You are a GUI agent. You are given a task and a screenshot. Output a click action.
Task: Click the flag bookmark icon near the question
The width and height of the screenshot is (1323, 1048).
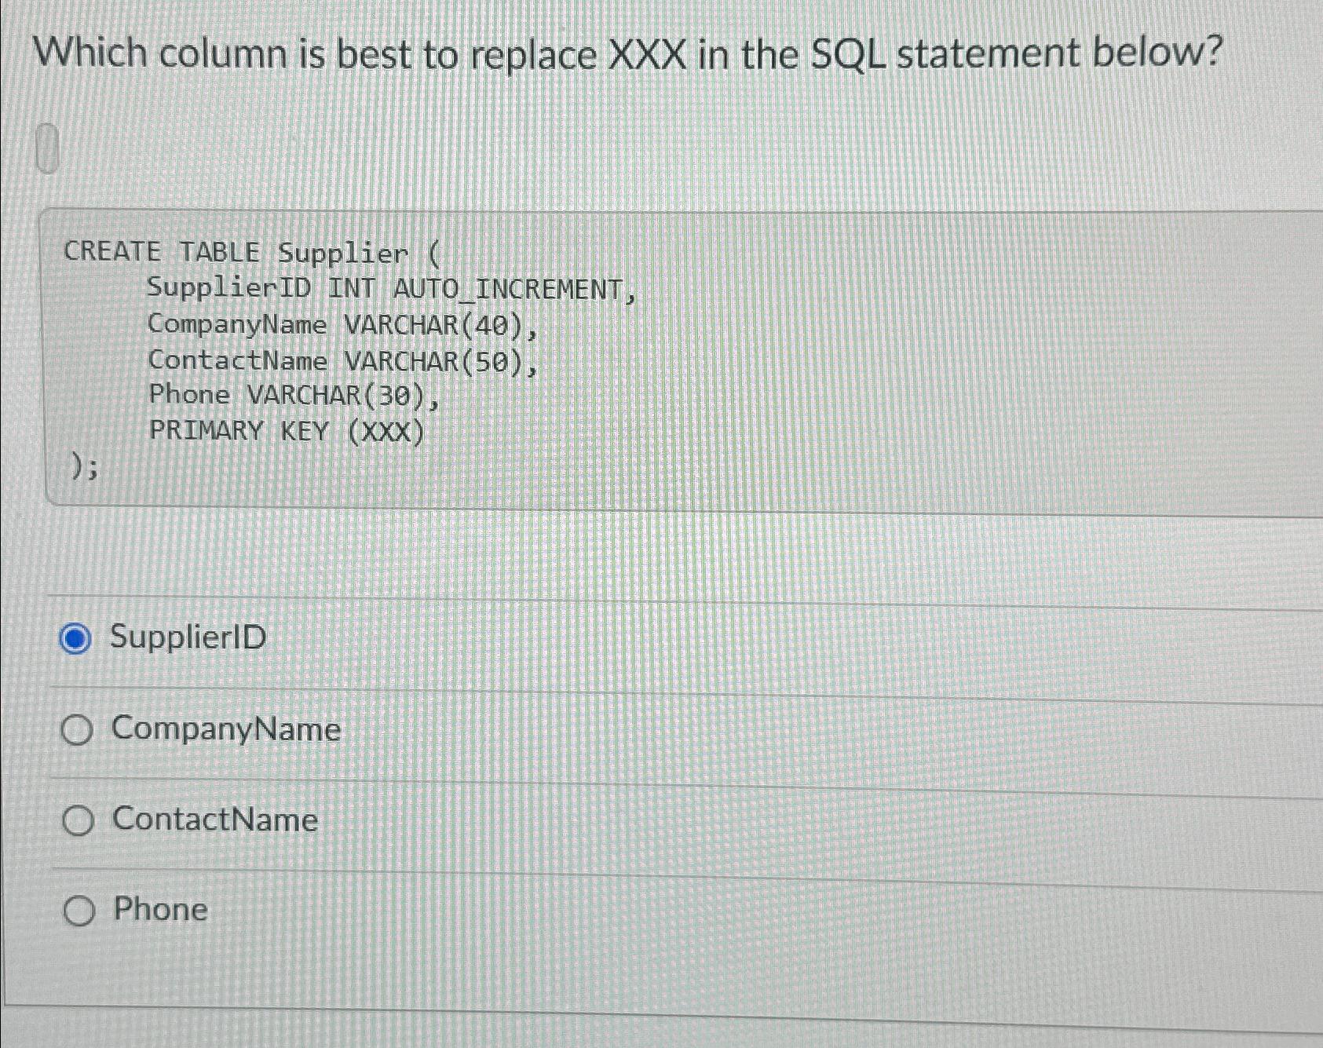(47, 148)
